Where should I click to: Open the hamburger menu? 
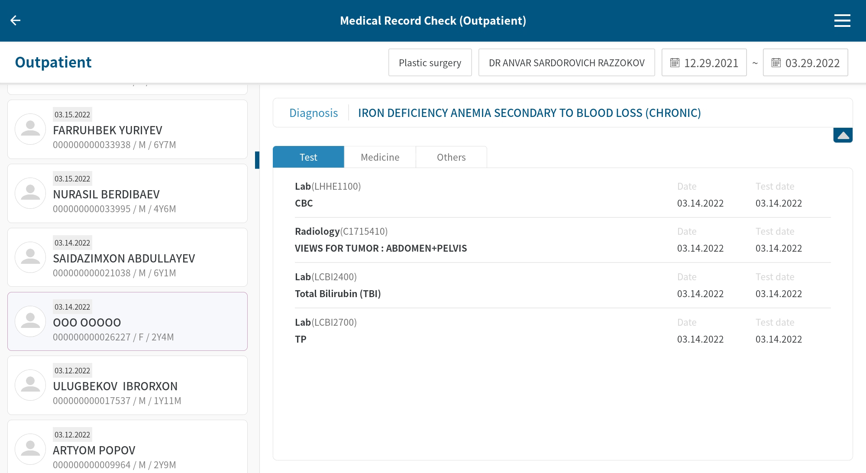pyautogui.click(x=842, y=20)
